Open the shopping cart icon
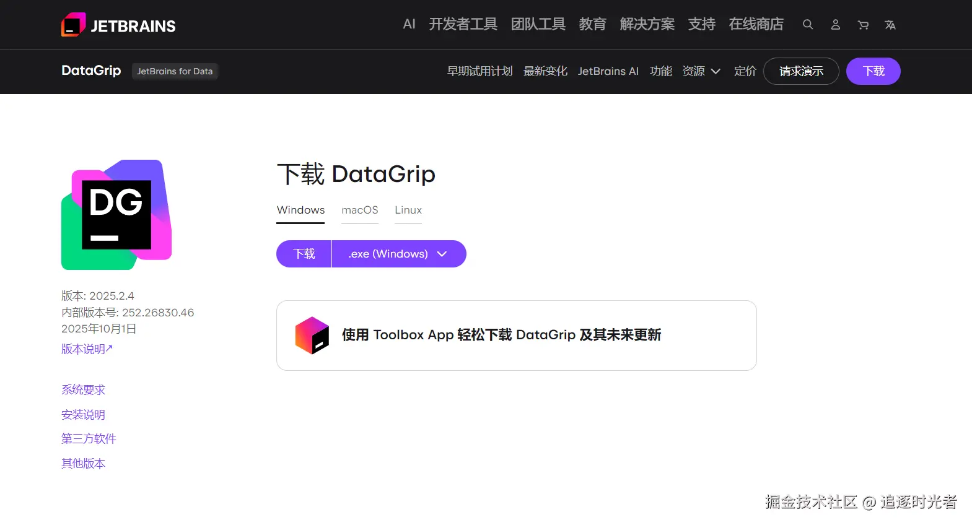This screenshot has height=525, width=972. pyautogui.click(x=863, y=25)
